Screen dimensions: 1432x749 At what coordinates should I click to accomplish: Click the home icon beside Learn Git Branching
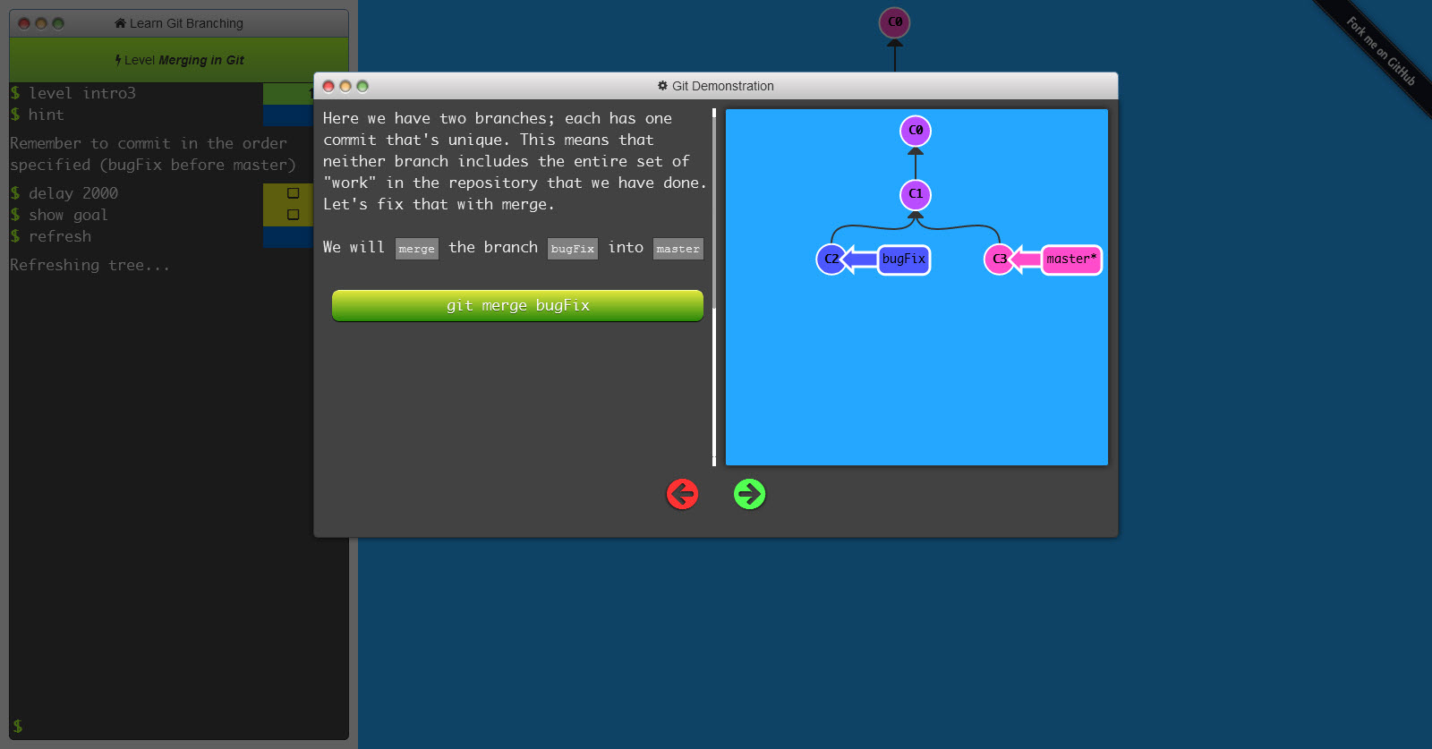tap(120, 23)
